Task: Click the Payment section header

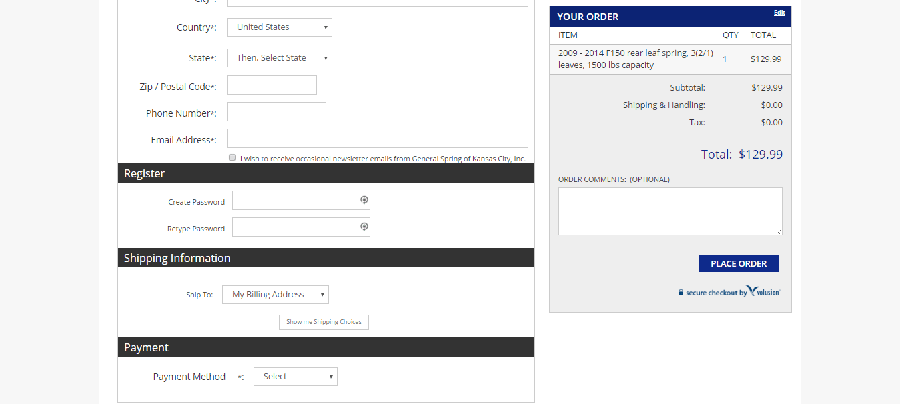Action: pos(326,347)
